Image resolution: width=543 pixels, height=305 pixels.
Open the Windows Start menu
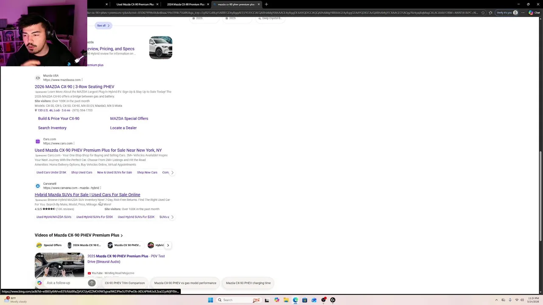210,300
